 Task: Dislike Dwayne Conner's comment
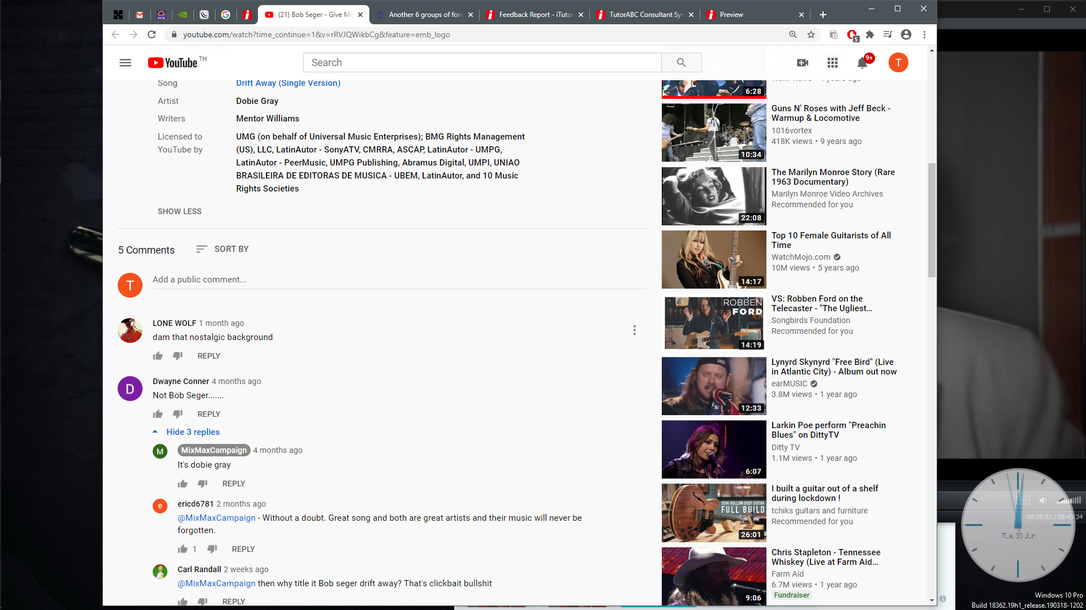click(178, 414)
